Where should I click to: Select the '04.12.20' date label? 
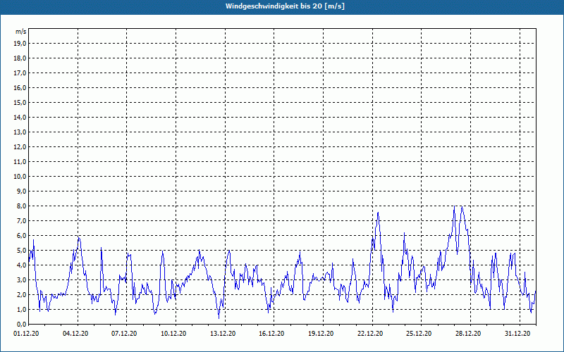click(75, 333)
